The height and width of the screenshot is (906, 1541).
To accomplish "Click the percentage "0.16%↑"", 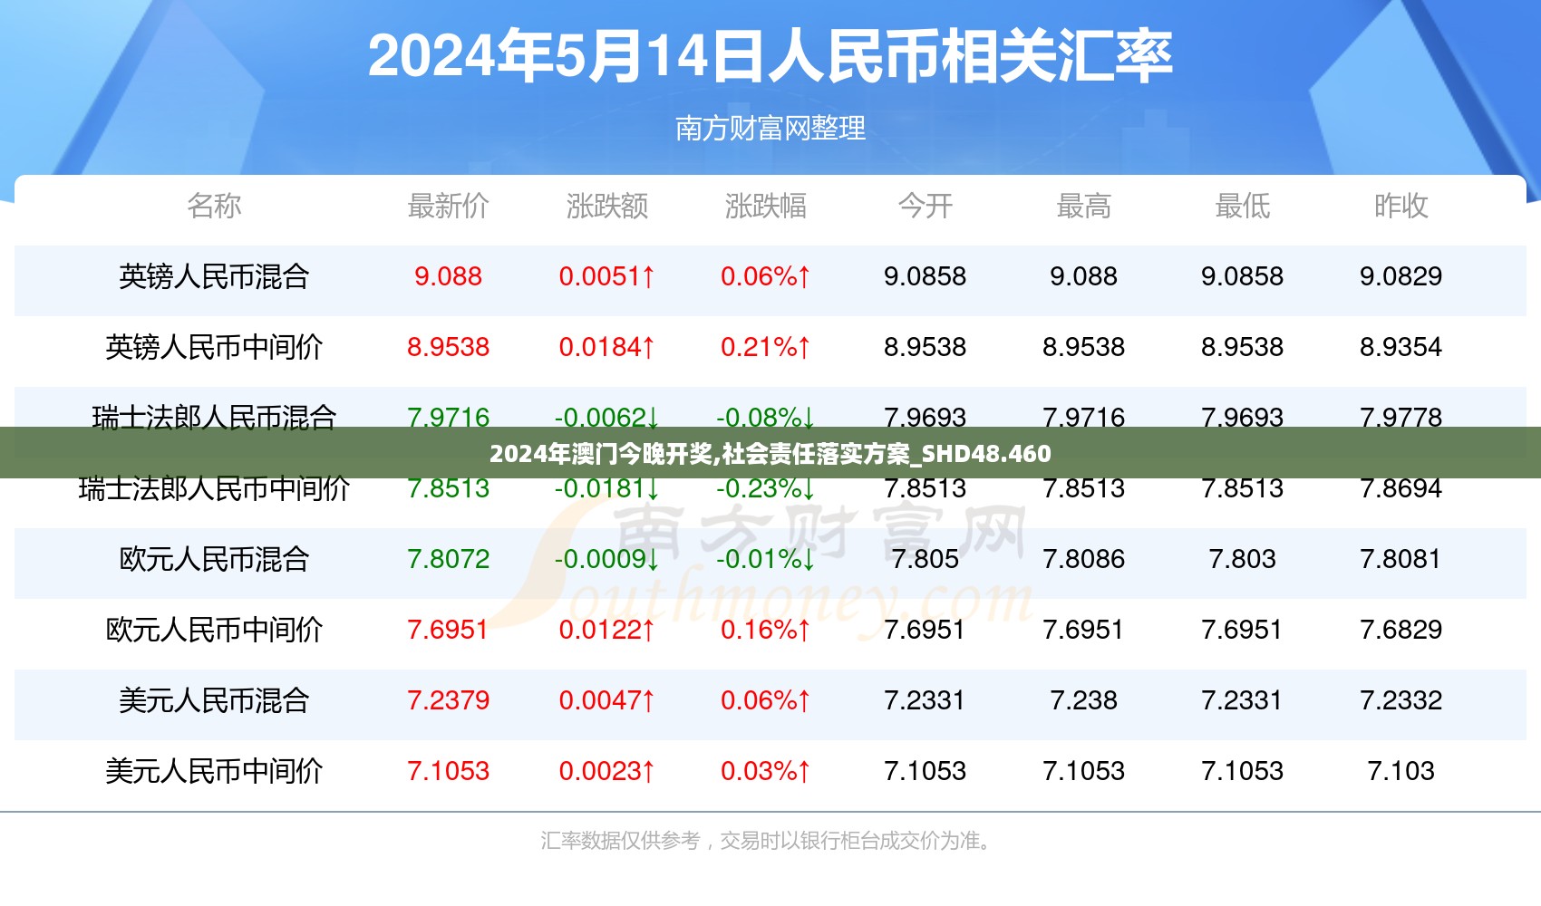I will 766,630.
